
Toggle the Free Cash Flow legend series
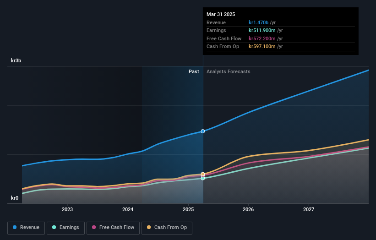(113, 228)
